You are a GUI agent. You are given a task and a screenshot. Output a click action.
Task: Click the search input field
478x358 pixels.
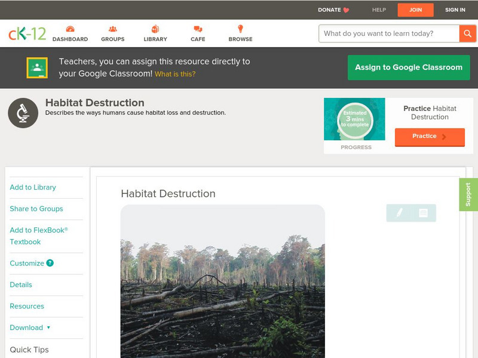coord(388,33)
